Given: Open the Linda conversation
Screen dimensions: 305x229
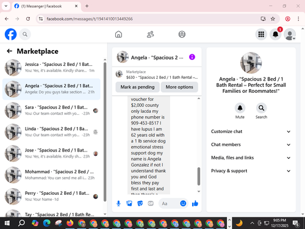Looking at the screenshot, I should coord(51,132).
